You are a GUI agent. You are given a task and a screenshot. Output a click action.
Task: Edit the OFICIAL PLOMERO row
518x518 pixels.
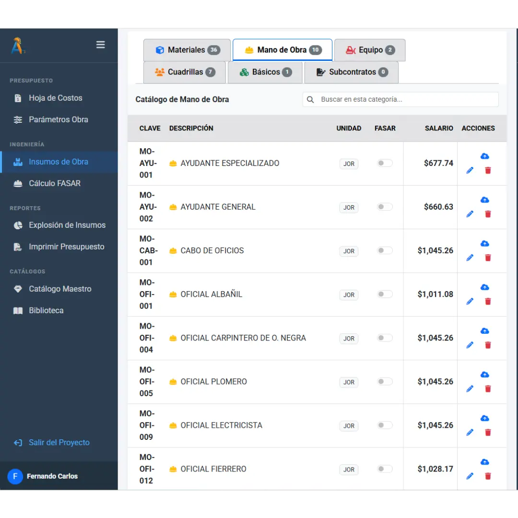click(470, 389)
